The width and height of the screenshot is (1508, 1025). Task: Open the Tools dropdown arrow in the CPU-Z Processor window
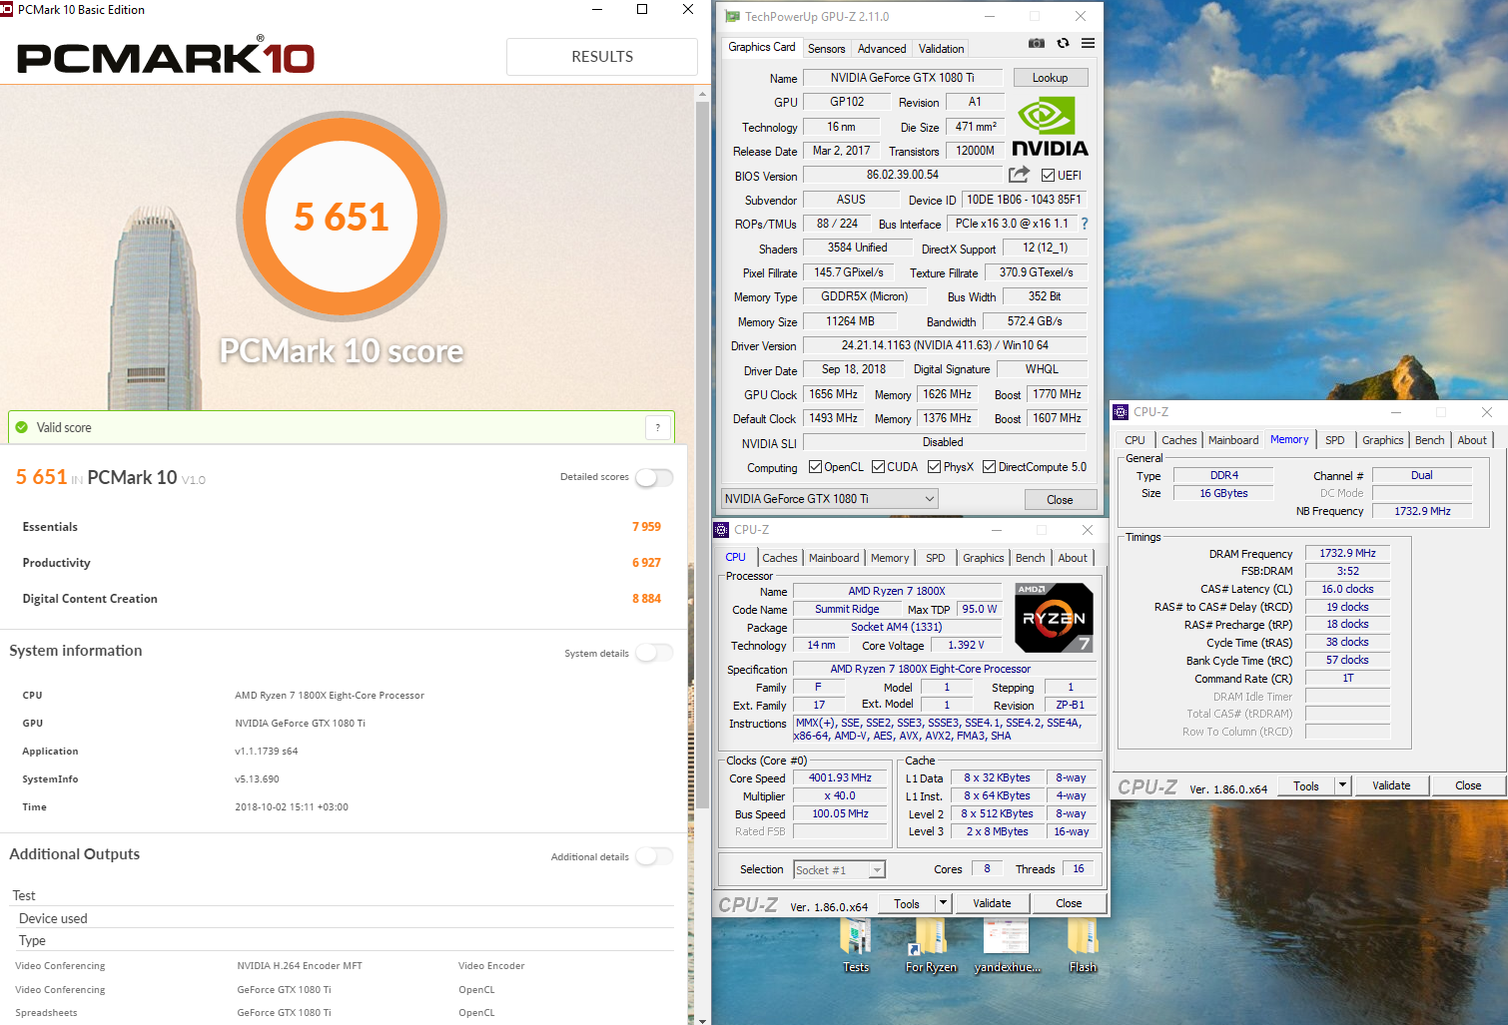pos(942,903)
